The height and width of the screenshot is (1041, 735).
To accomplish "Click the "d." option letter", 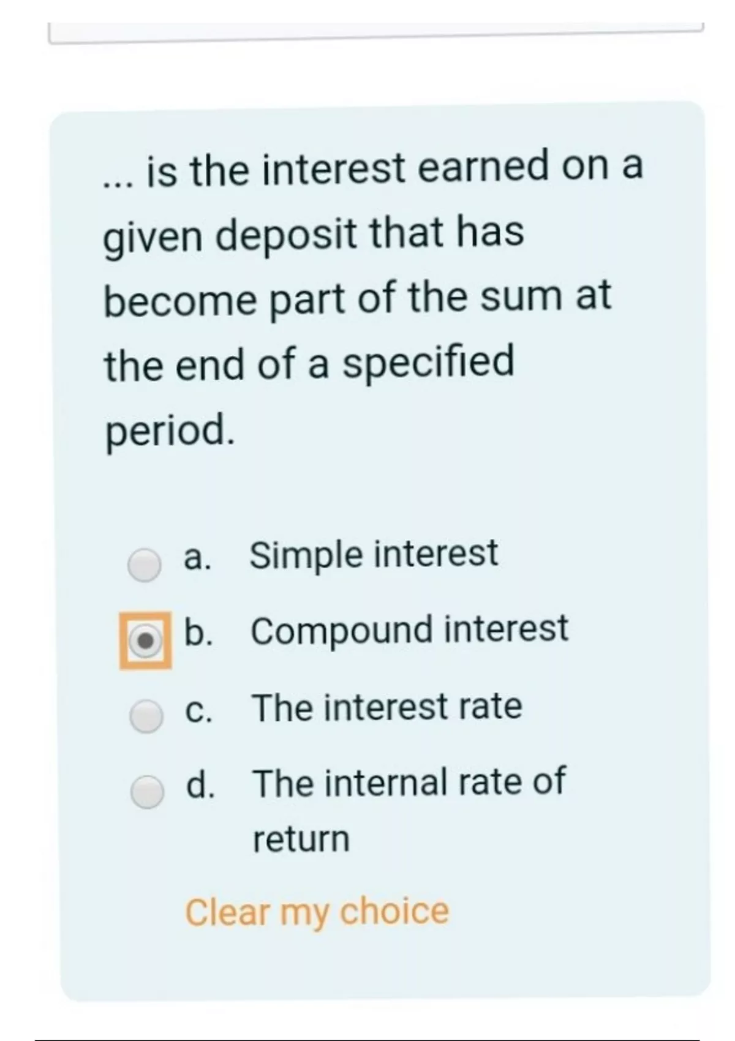I will tap(200, 785).
